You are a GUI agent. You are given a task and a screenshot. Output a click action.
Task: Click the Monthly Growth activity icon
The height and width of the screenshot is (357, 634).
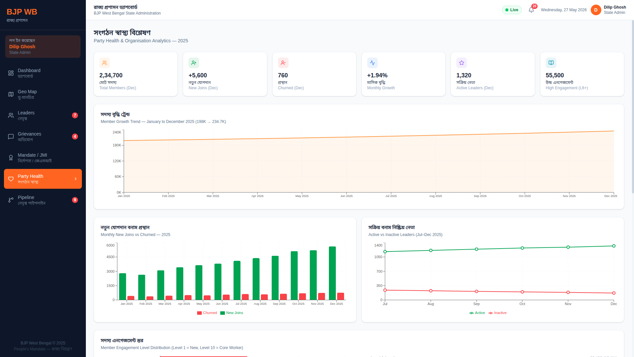coord(372,63)
